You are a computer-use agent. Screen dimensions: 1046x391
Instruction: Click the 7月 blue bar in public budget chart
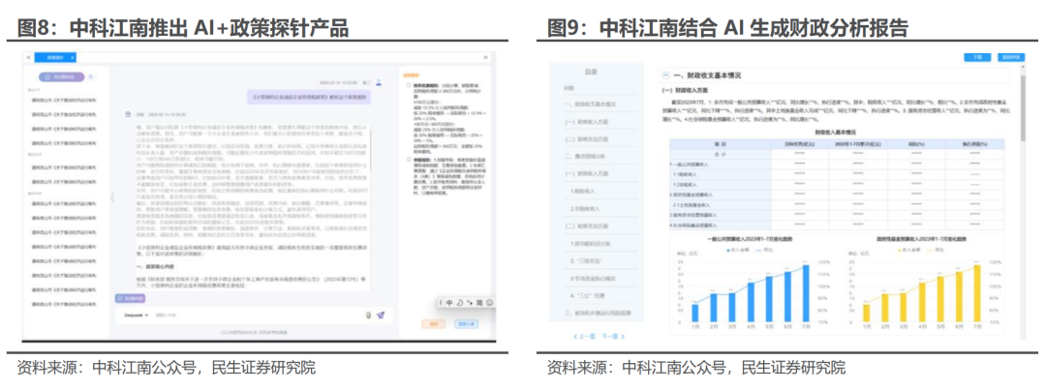click(x=805, y=294)
